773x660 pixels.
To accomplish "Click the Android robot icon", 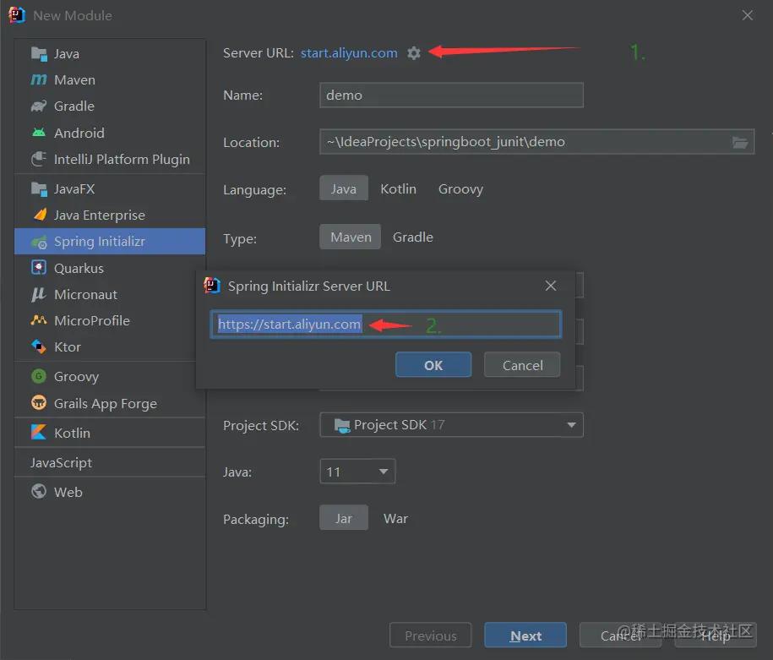I will pos(39,133).
